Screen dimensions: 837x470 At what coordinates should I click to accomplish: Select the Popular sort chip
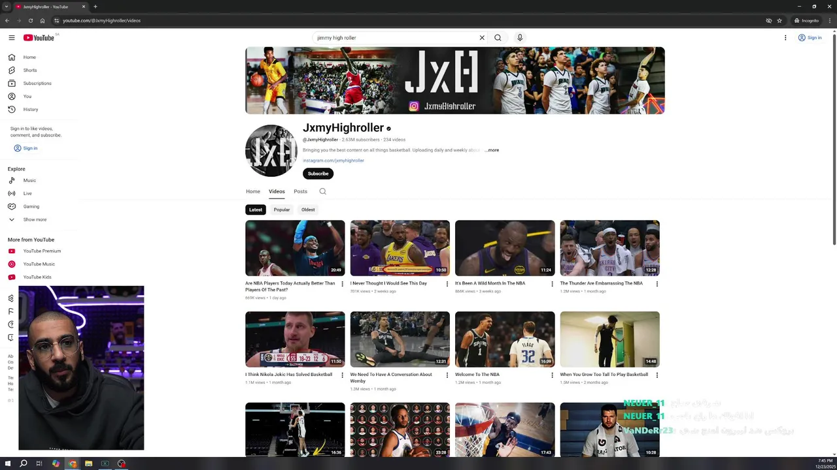click(282, 210)
